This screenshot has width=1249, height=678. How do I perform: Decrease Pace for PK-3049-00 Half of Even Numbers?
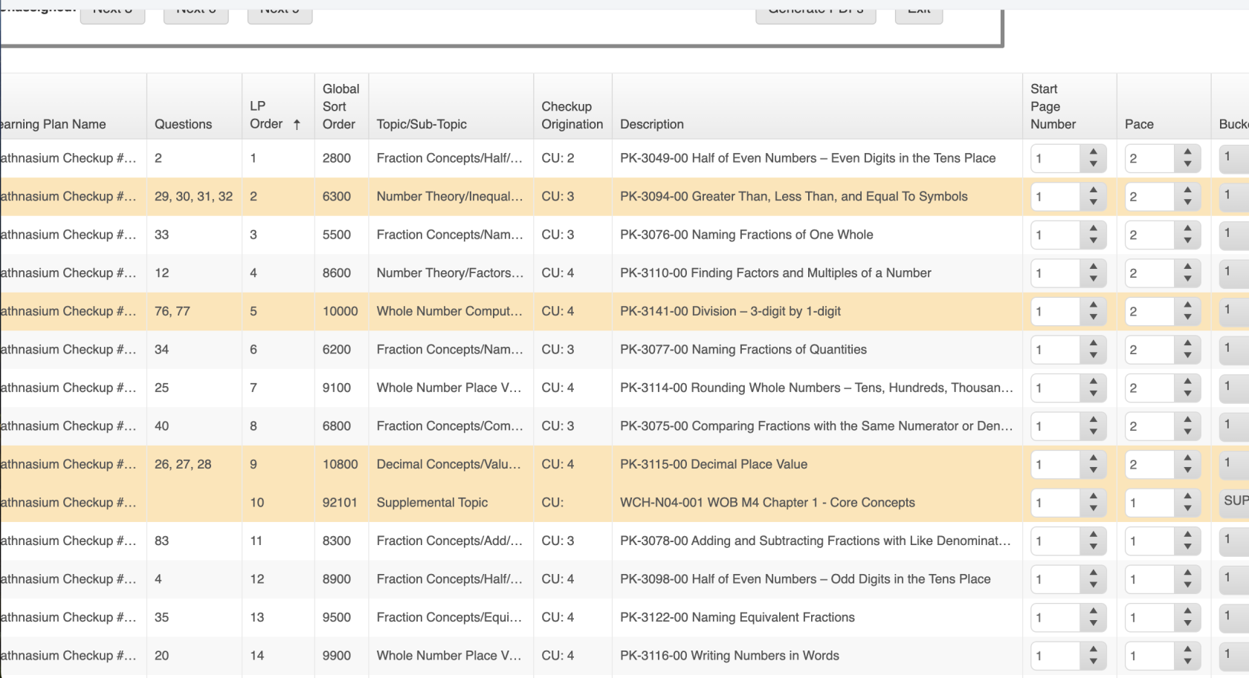(x=1187, y=164)
